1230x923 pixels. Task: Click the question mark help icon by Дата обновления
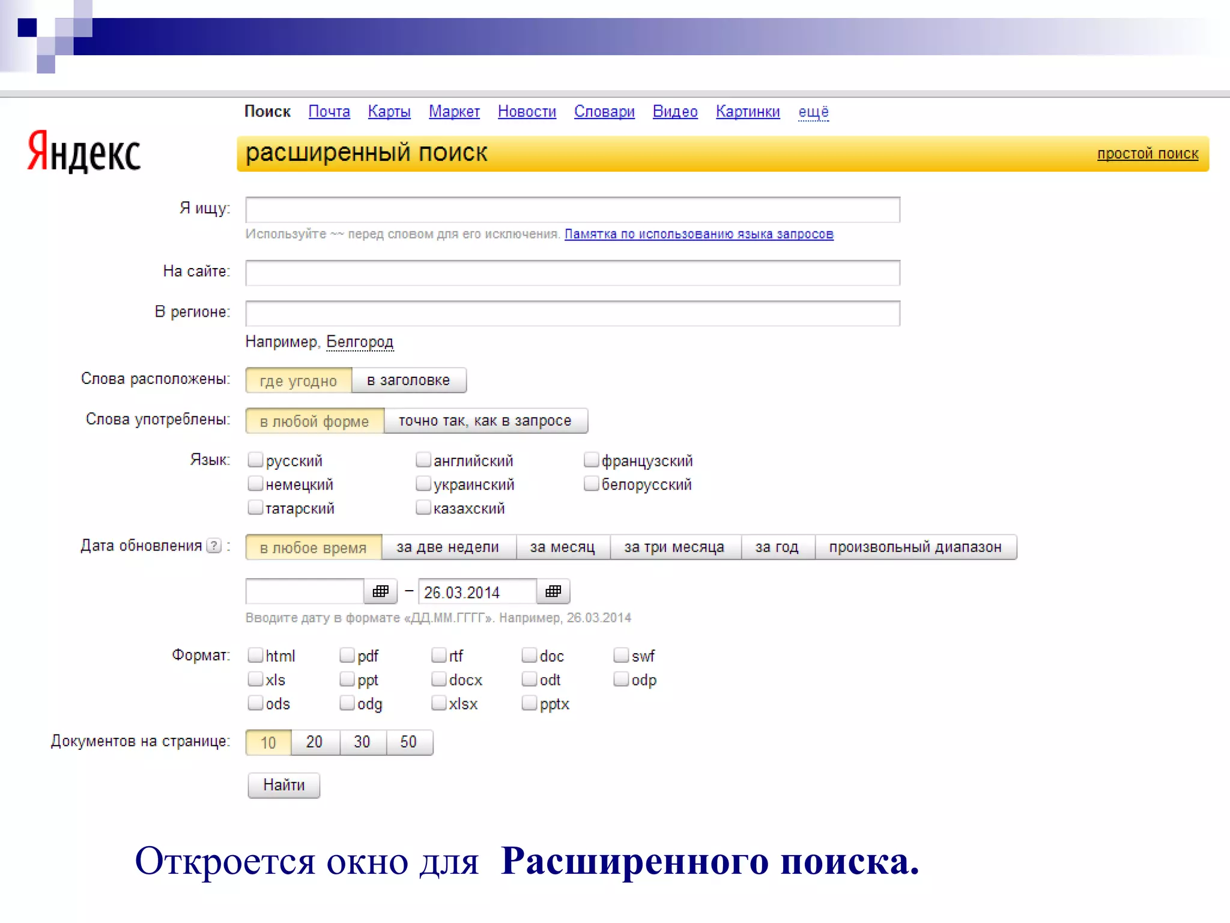click(x=214, y=546)
